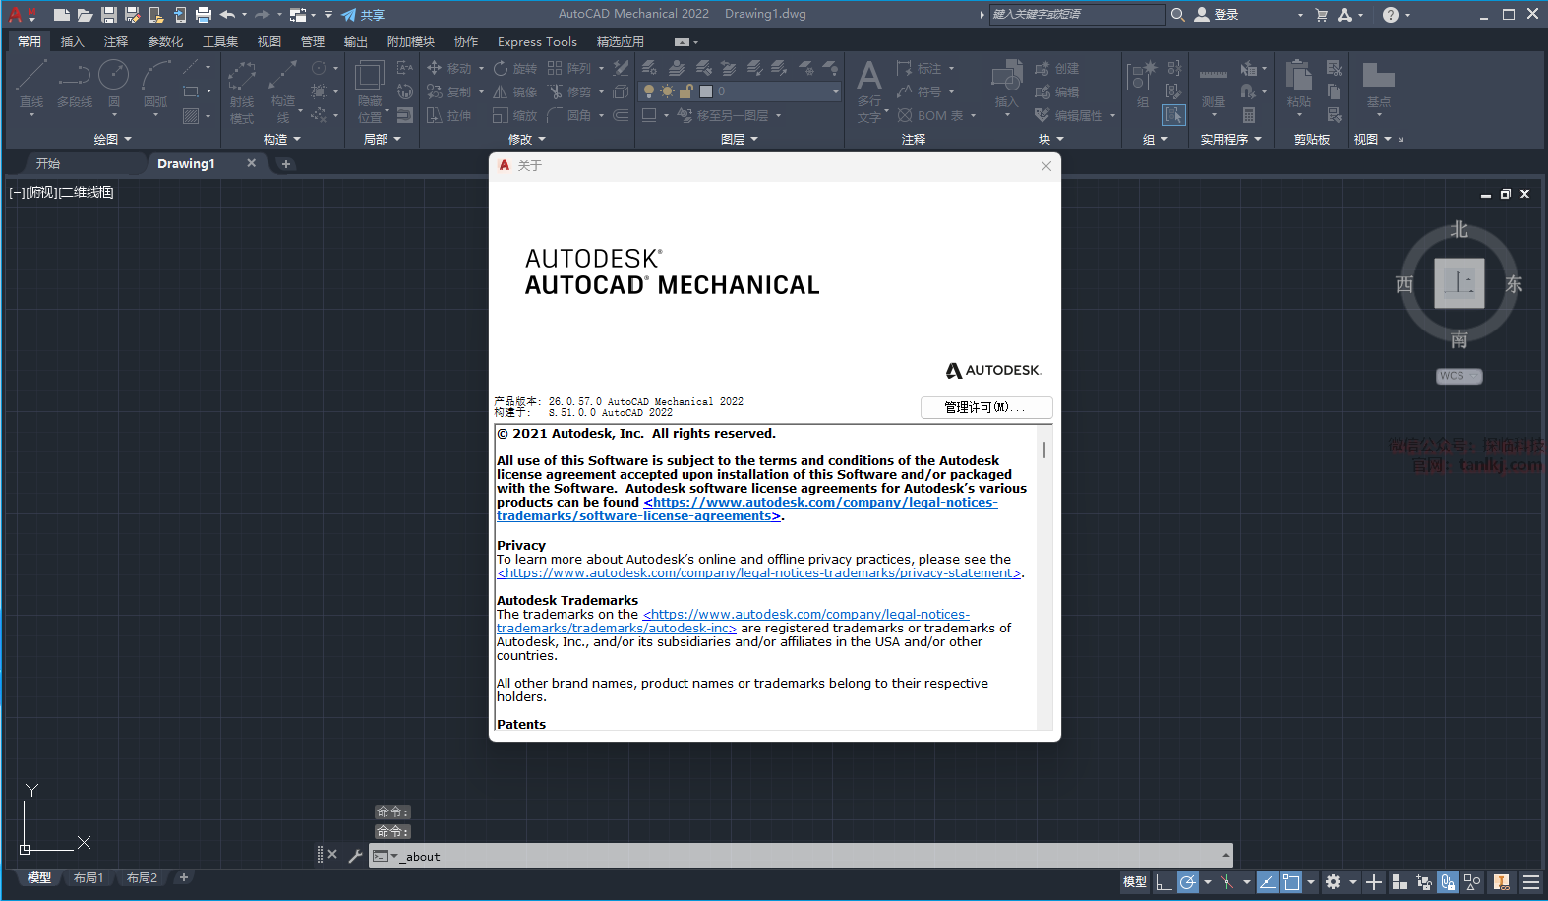Click the Save icon in quick access toolbar
Screen dimensions: 1548x901
108,15
